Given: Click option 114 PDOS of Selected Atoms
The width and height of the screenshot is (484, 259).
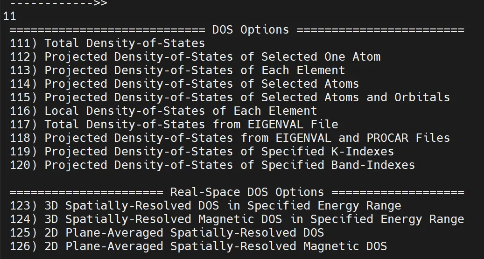Looking at the screenshot, I should 184,84.
